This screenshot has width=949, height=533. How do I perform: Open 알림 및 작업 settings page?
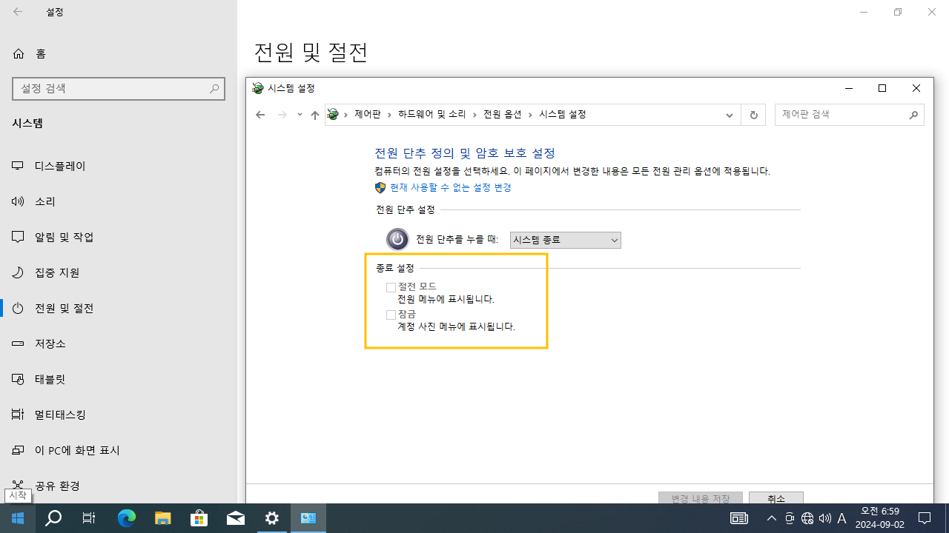click(x=119, y=237)
